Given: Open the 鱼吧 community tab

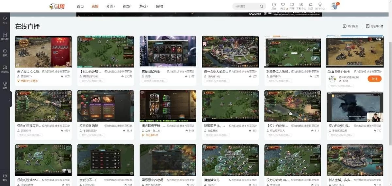Looking at the screenshot, I should (159, 6).
